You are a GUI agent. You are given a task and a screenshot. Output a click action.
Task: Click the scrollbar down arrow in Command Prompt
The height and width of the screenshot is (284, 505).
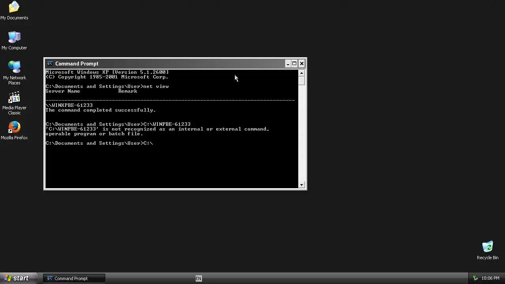pyautogui.click(x=301, y=185)
